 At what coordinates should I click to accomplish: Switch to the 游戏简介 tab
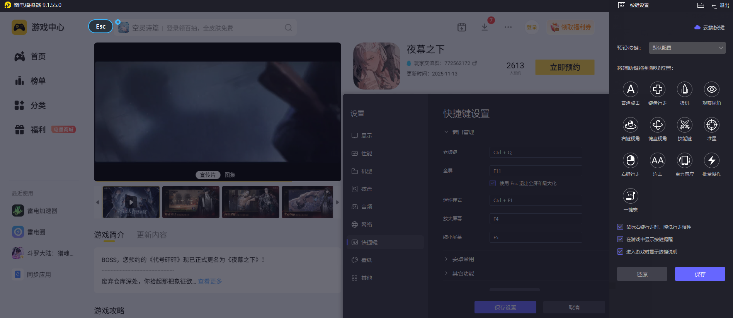109,235
